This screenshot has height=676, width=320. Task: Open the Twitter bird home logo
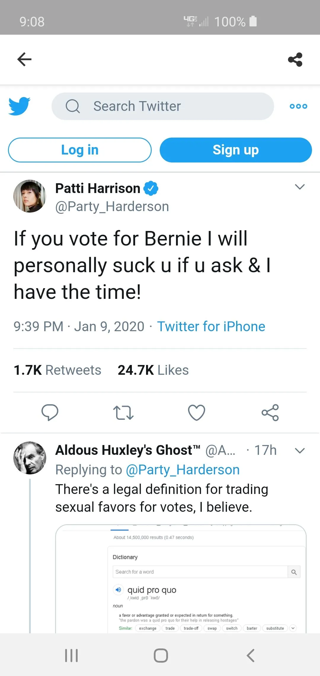point(20,106)
